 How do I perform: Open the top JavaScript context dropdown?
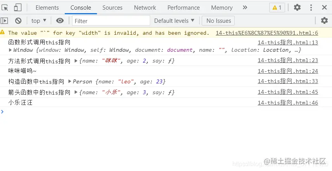coord(39,21)
